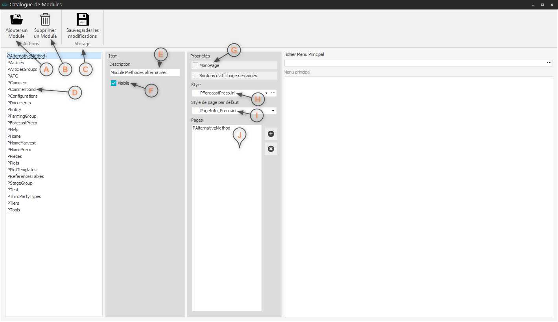
Task: Click the Sauvegarder les modifications floppy icon
Action: [83, 19]
